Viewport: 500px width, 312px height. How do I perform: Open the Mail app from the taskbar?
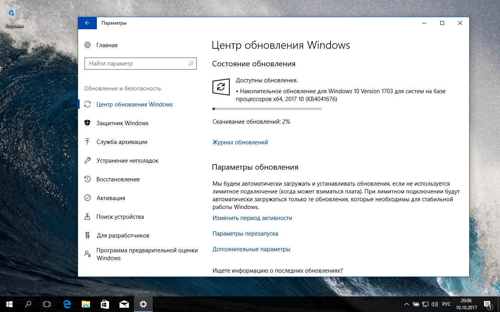point(124,304)
